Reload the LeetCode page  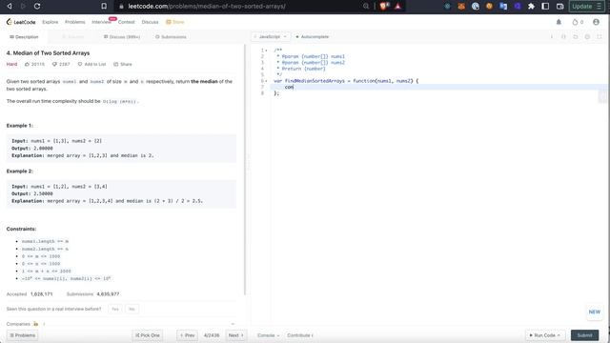click(x=37, y=7)
